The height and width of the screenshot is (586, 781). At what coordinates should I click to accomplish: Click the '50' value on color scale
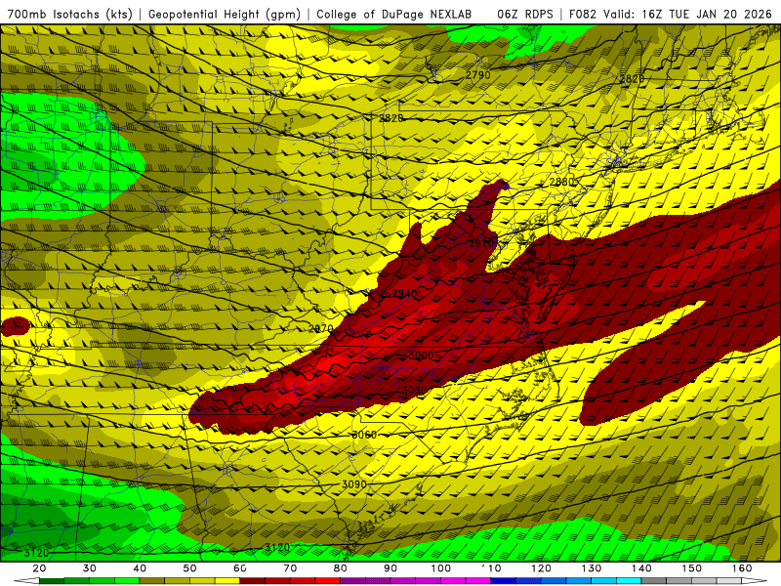point(189,568)
